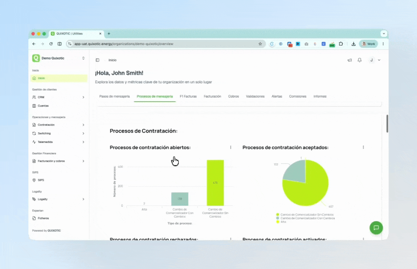Click the browser side panel icon
417x269 pixels.
(x=59, y=44)
